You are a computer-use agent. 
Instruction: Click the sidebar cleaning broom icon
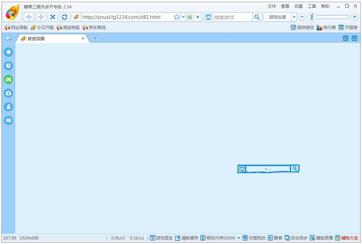coord(8,107)
